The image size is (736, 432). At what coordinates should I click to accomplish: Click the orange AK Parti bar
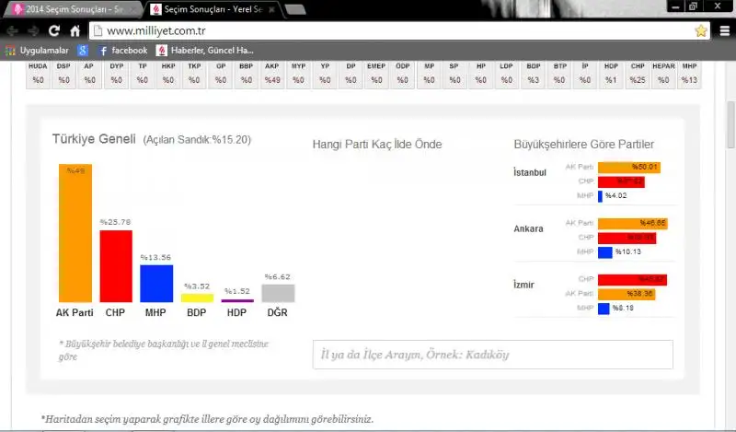75,233
